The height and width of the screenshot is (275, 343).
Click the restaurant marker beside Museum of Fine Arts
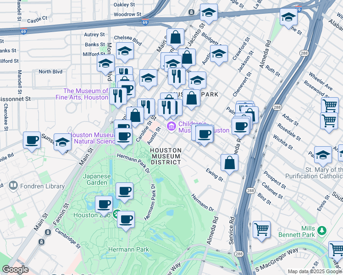[x=118, y=97]
